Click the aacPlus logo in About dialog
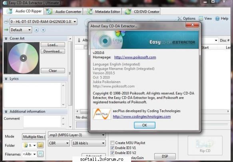233x162 pixels. click(x=102, y=114)
